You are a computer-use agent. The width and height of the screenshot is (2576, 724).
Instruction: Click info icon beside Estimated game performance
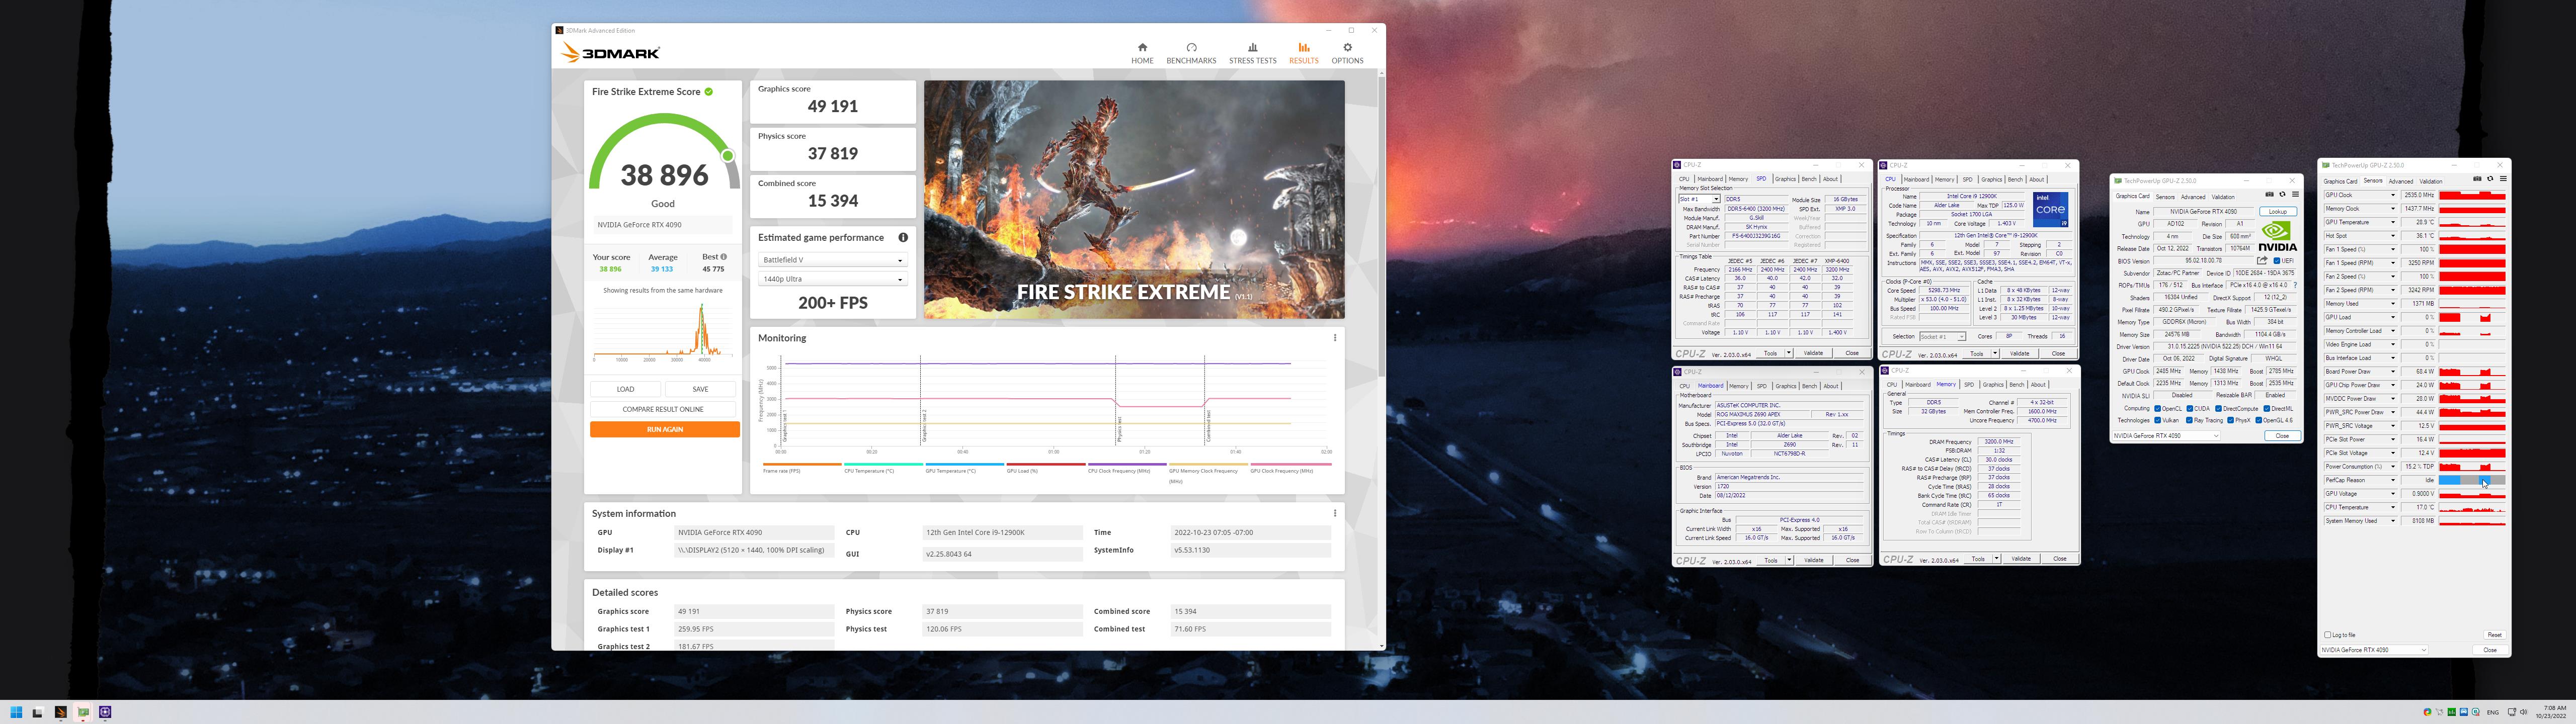903,237
